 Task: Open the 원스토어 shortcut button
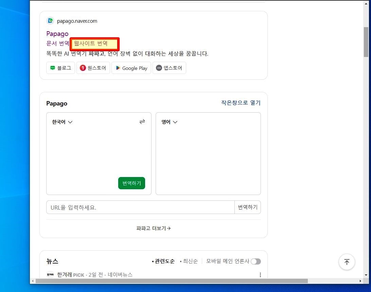point(93,68)
